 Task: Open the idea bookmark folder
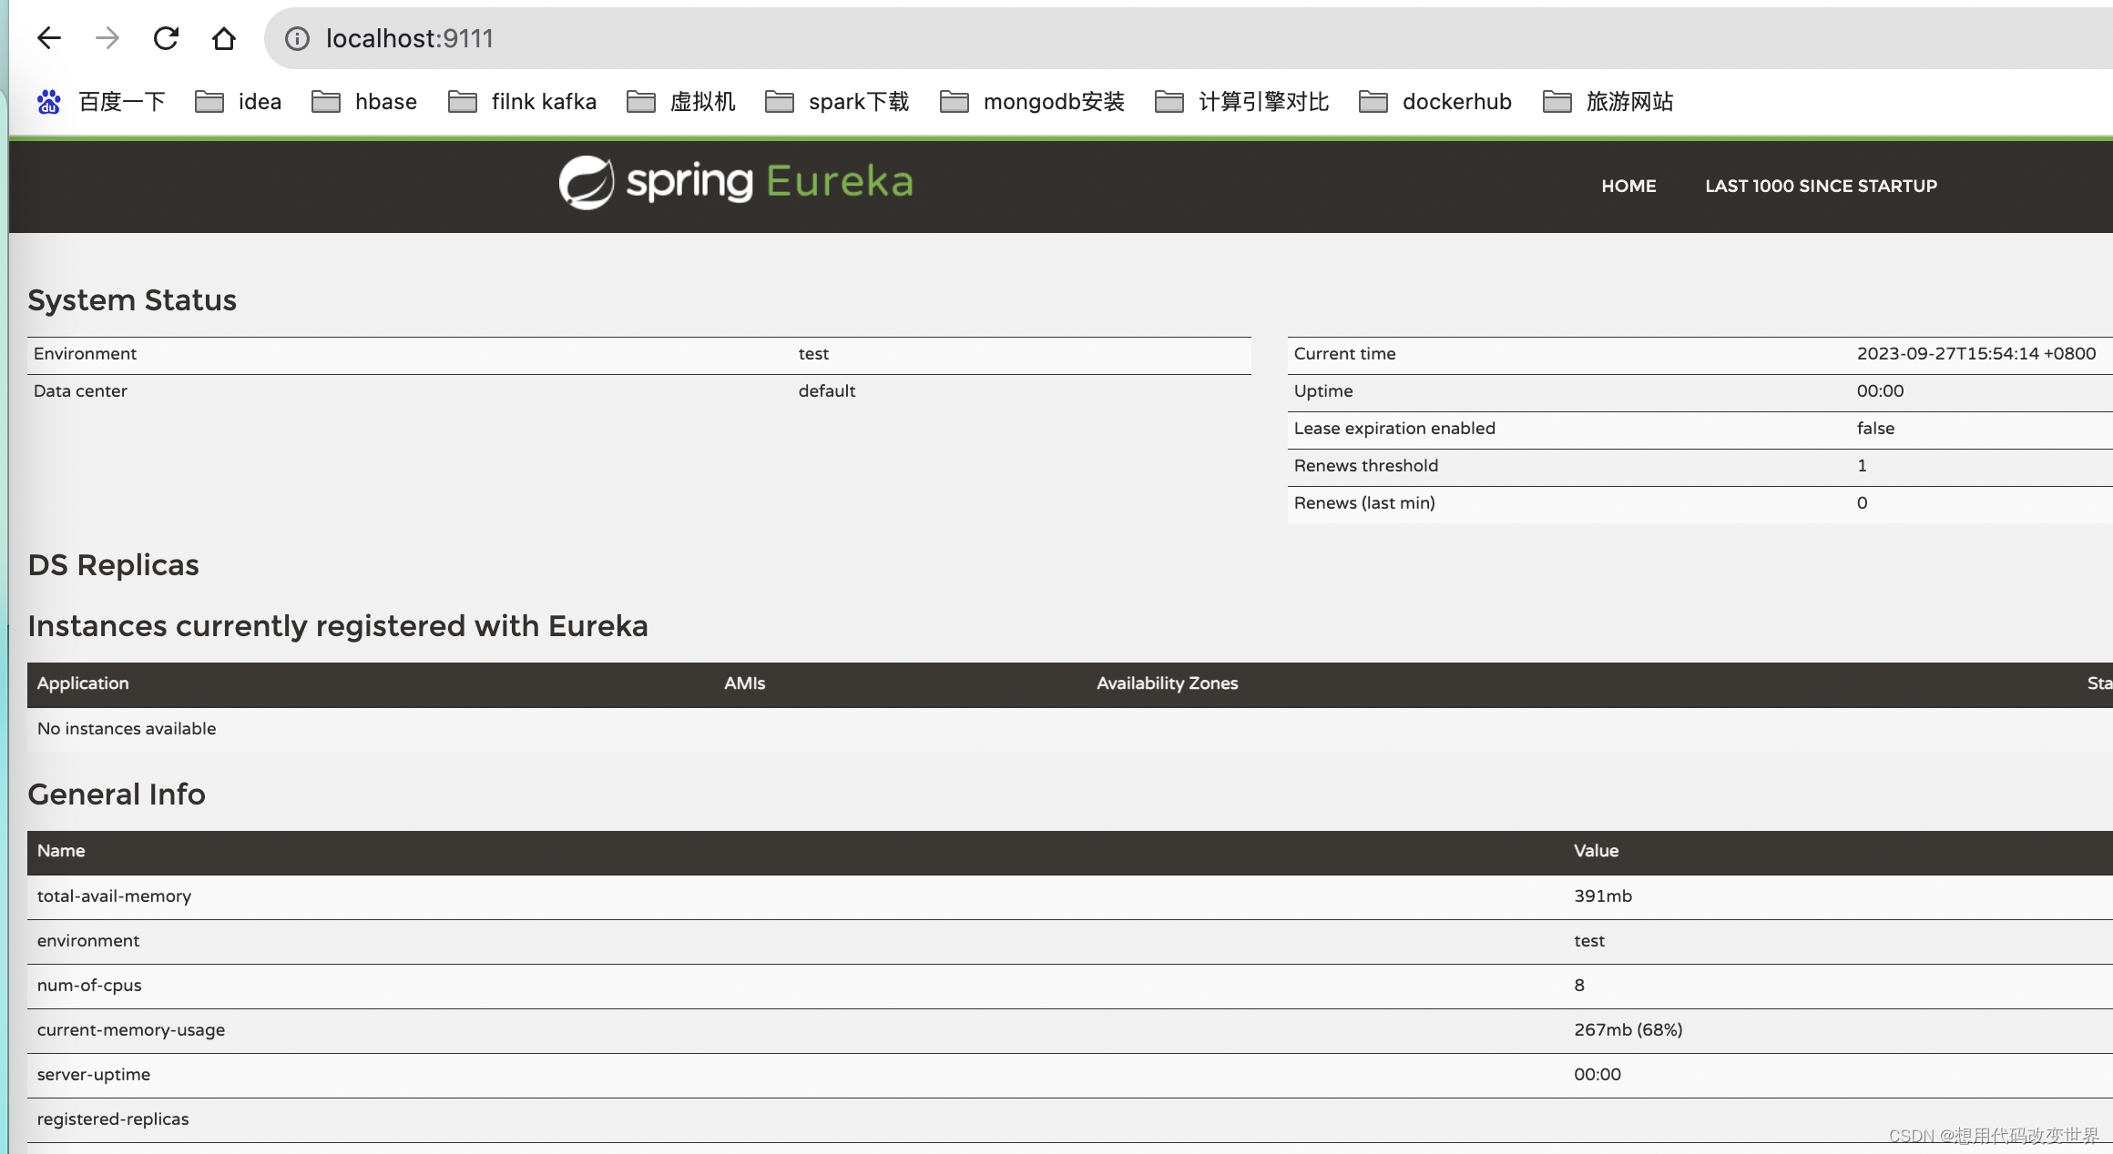239,101
